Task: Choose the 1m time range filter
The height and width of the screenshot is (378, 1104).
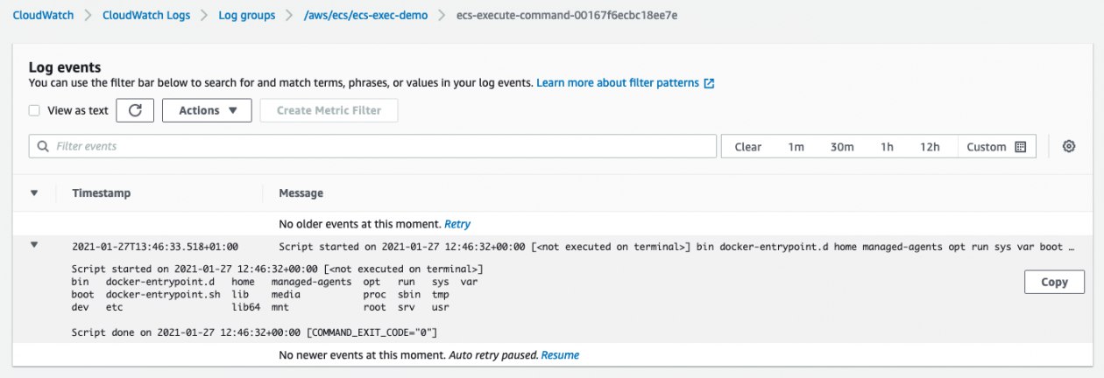Action: [796, 147]
